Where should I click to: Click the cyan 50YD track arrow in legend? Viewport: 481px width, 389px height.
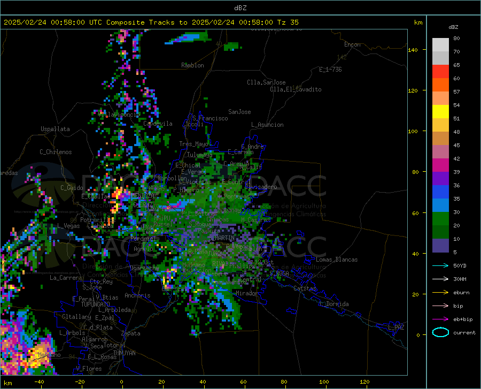(x=440, y=265)
